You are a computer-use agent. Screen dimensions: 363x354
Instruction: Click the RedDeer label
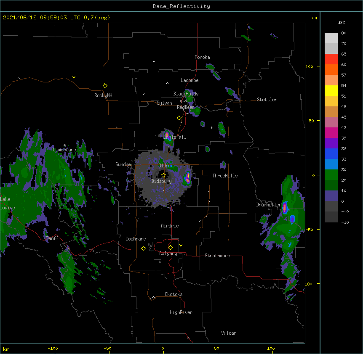point(185,107)
